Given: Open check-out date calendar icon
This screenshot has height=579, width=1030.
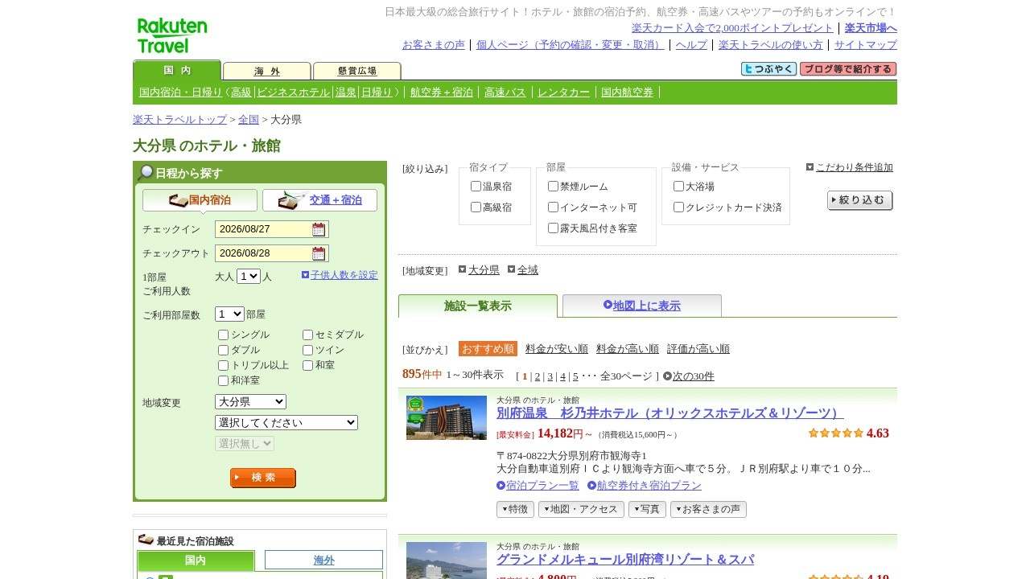Looking at the screenshot, I should (x=319, y=253).
